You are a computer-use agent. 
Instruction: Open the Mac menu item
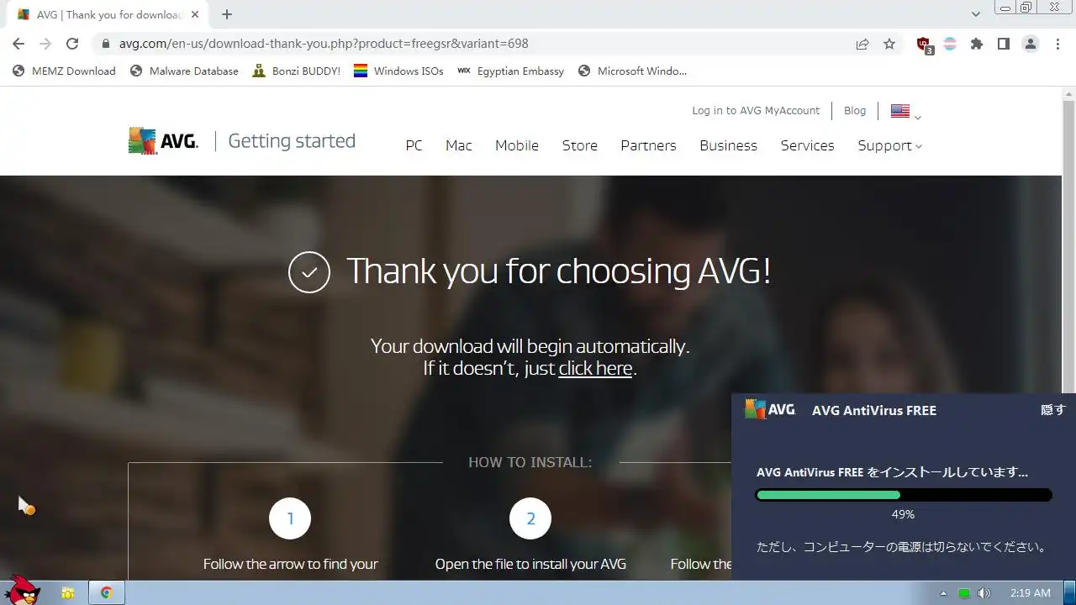click(x=458, y=145)
